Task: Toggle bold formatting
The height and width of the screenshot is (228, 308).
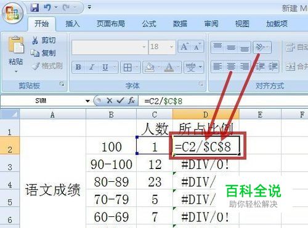Action: 78,67
